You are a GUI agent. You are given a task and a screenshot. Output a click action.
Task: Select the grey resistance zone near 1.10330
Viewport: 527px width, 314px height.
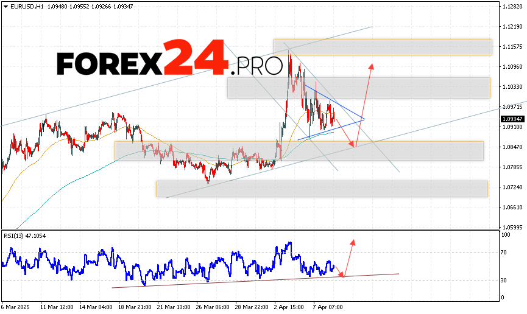click(x=358, y=88)
